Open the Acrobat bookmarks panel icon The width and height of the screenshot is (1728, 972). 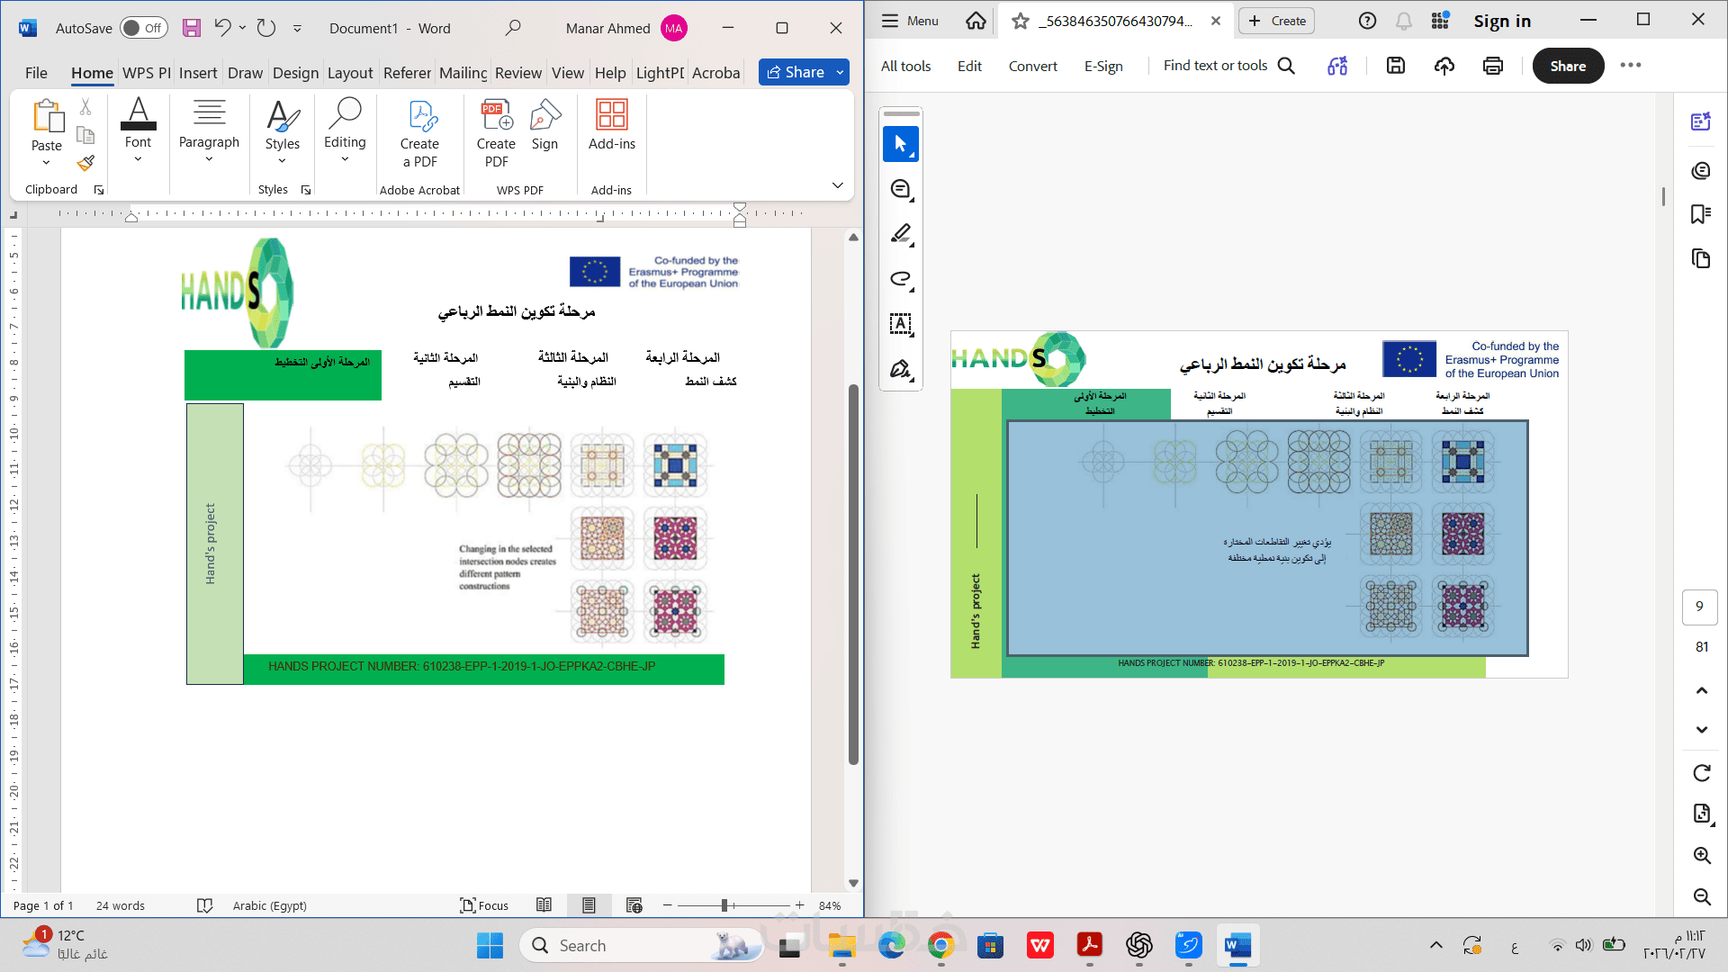[x=1700, y=214]
